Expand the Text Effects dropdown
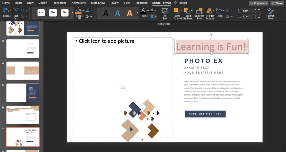This screenshot has height=152, width=286. (156, 16)
